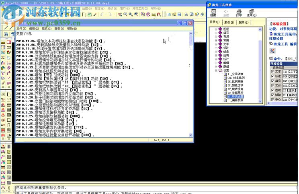Toggle the 实体 auto-layer checkbox
The height and width of the screenshot is (194, 299).
272,86
